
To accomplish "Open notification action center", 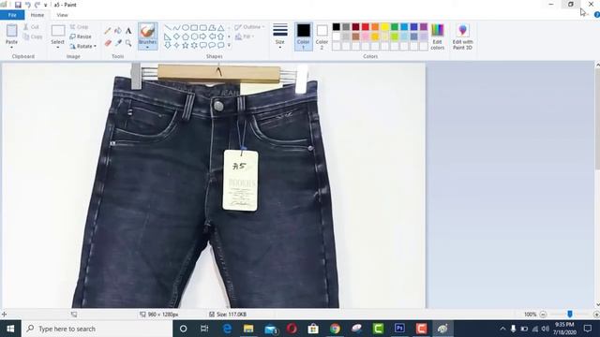I will pos(588,329).
